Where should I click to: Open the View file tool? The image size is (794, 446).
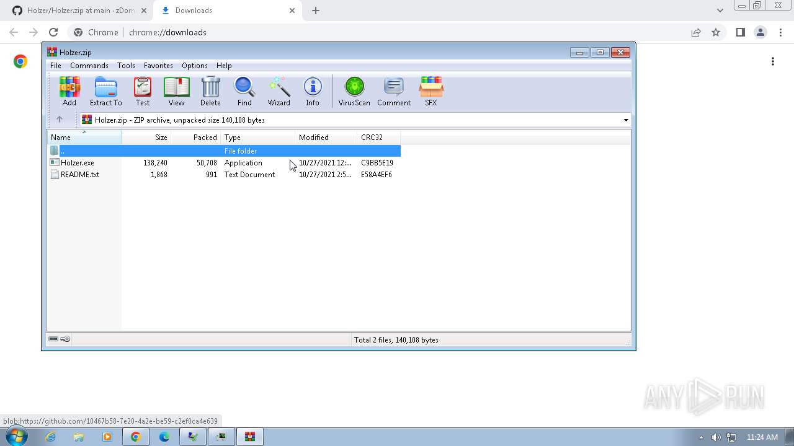[x=176, y=91]
